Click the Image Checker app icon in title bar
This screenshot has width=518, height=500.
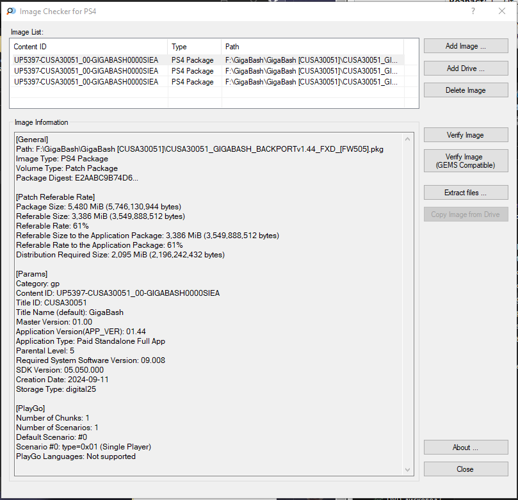click(x=11, y=12)
